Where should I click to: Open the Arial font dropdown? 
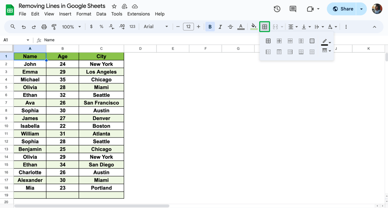click(x=156, y=27)
